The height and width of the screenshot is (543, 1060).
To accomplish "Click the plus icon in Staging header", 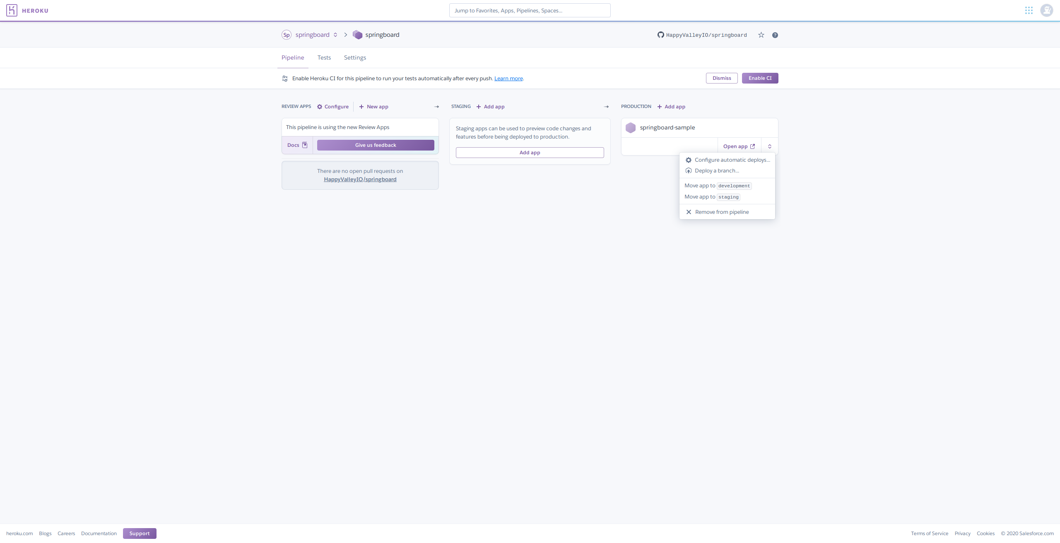I will pyautogui.click(x=479, y=107).
